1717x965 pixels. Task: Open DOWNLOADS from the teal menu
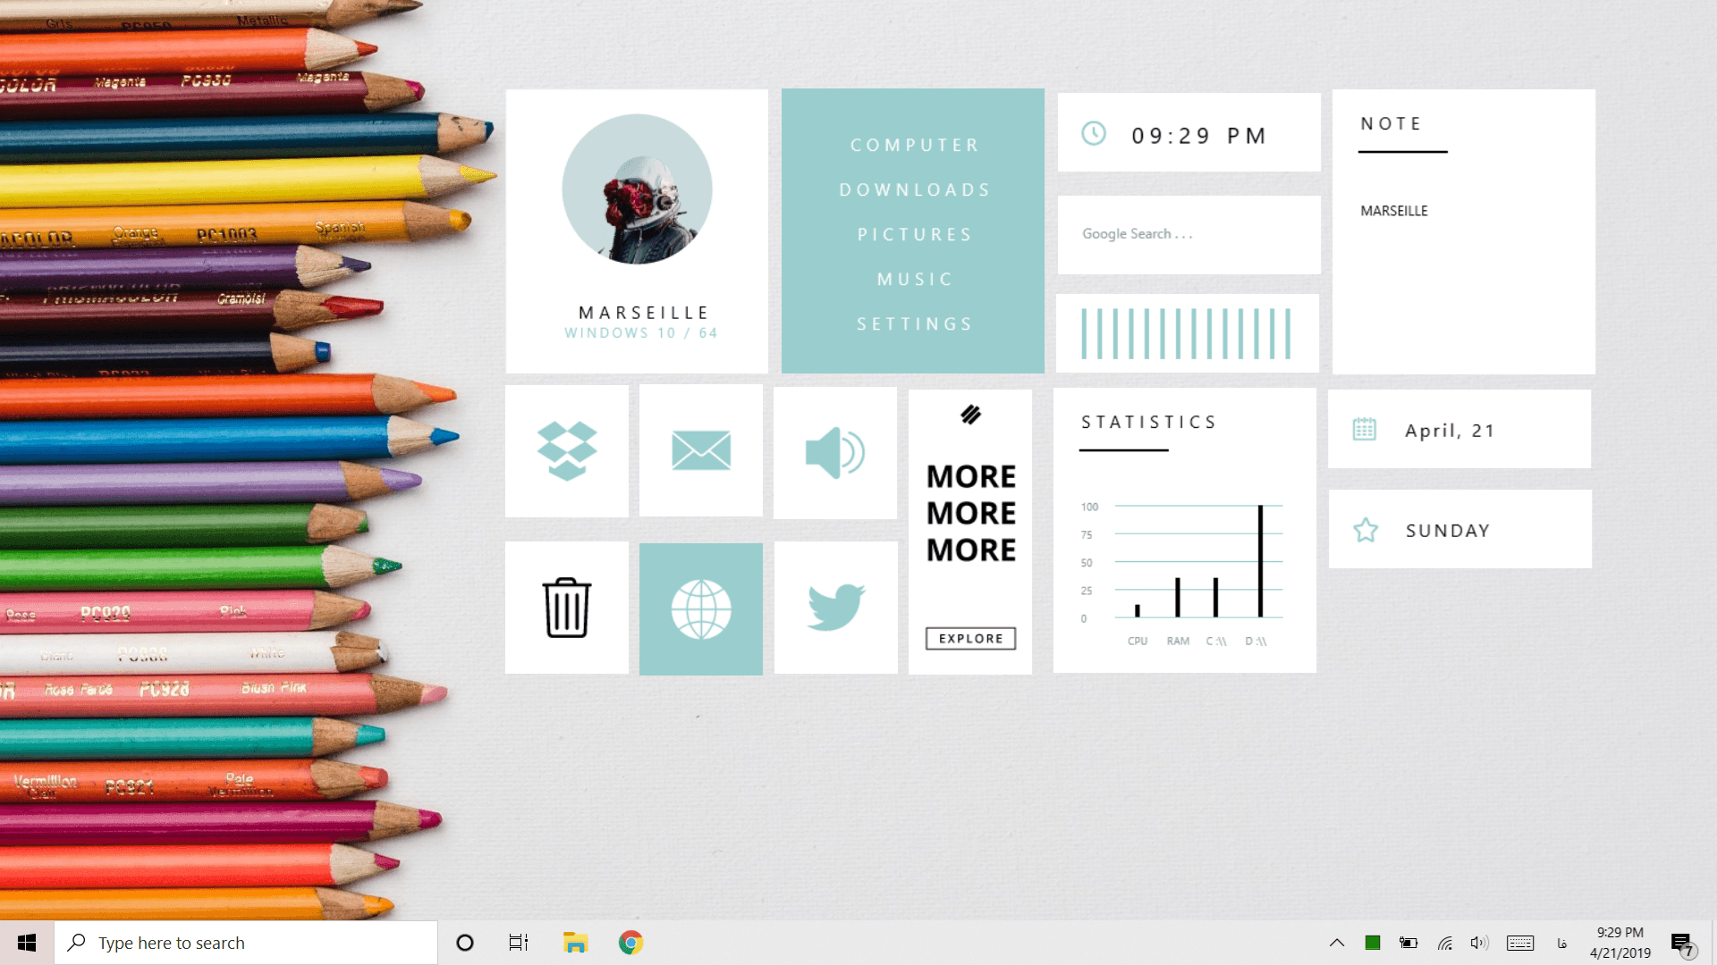click(914, 189)
